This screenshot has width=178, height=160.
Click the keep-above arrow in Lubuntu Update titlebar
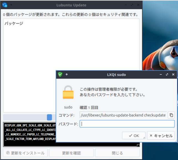tap(11, 5)
